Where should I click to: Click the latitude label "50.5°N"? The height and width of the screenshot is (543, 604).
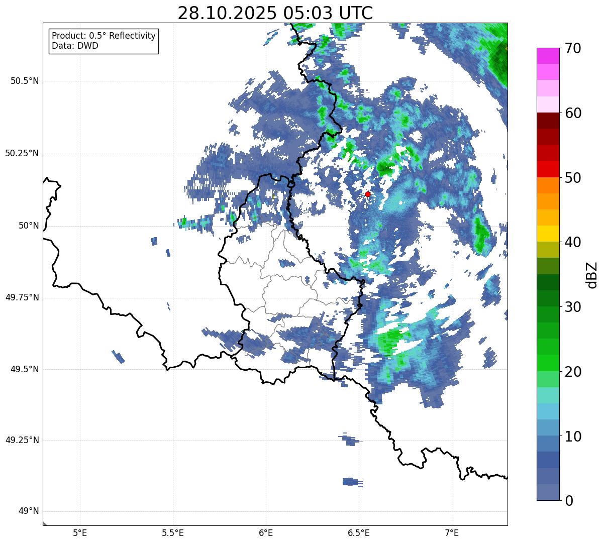[x=25, y=81]
